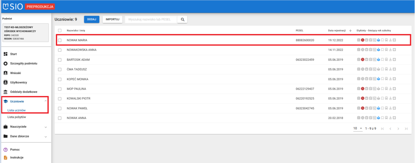The height and width of the screenshot is (163, 415).
Task: Open Lista pobytów in the sidebar
Action: 17,117
